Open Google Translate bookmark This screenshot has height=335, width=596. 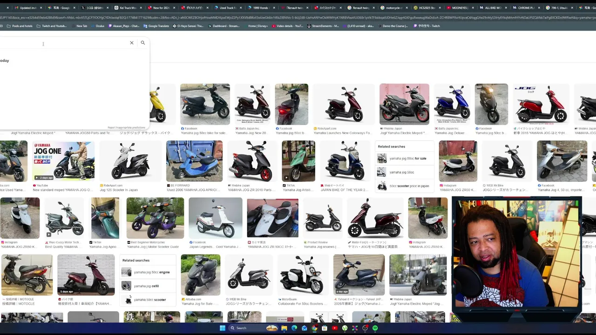pyautogui.click(x=156, y=26)
